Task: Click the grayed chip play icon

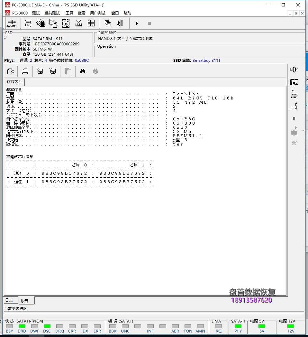Action: tap(294, 131)
